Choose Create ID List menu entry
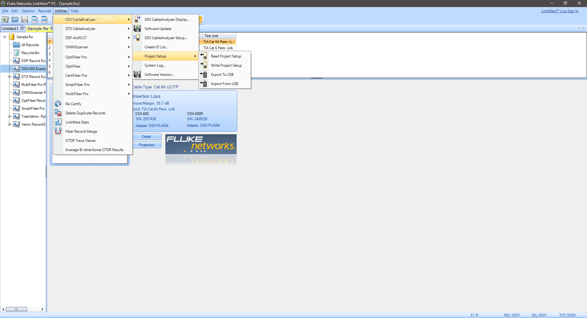This screenshot has height=318, width=587. point(166,47)
